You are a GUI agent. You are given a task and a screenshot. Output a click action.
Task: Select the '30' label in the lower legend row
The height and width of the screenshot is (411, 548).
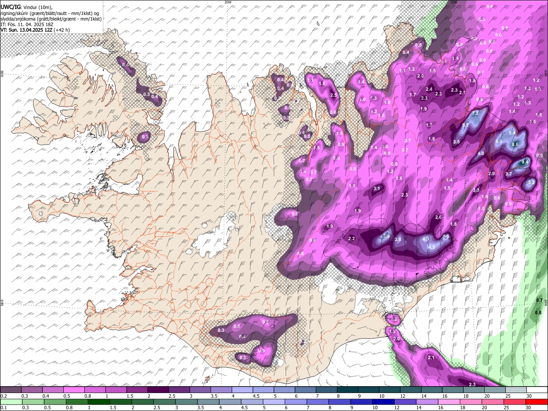[x=529, y=408]
